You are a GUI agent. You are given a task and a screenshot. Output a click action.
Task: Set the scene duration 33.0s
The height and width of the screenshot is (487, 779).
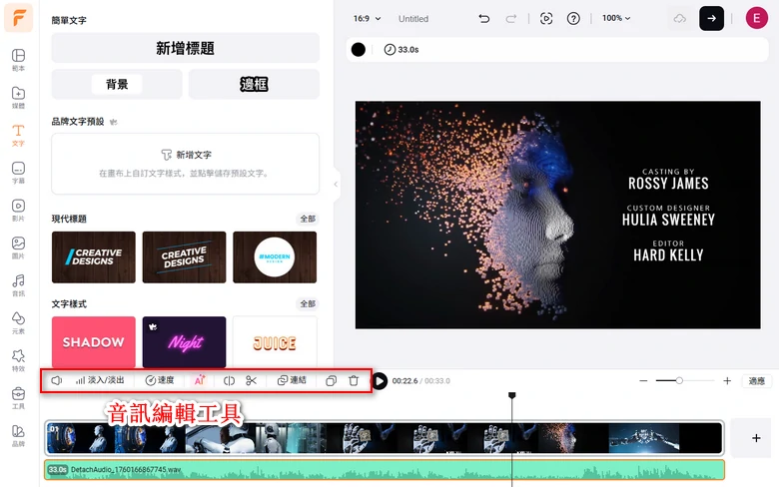click(401, 50)
